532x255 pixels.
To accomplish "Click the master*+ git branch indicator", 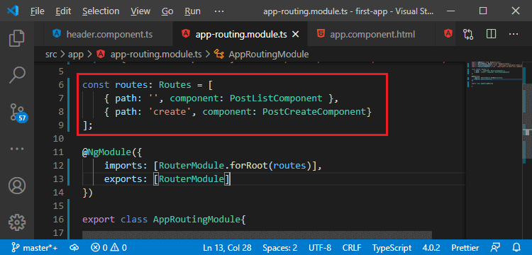I will coord(34,247).
